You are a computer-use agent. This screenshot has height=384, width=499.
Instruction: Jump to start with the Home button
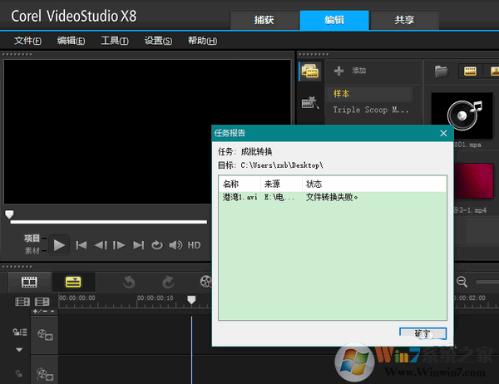point(82,244)
